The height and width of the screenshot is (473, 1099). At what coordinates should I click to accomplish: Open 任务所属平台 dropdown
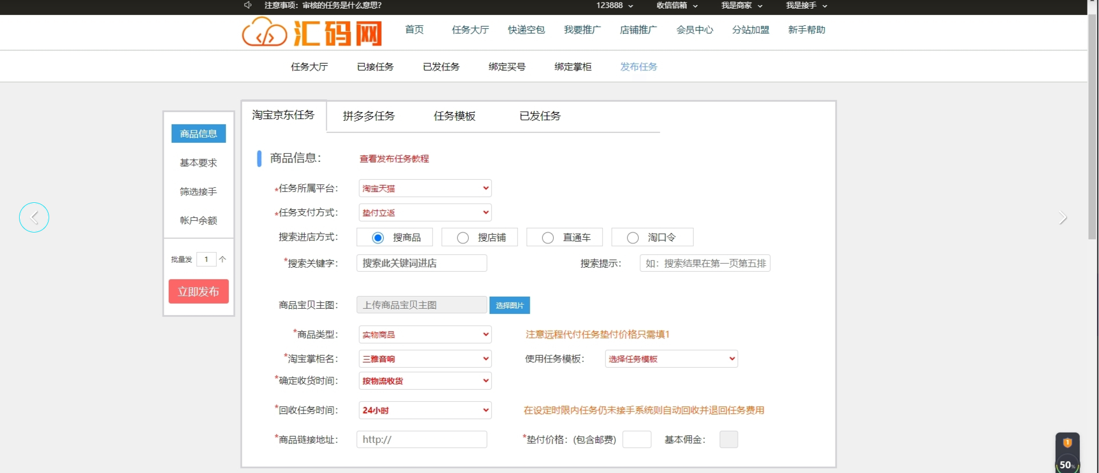click(x=425, y=189)
